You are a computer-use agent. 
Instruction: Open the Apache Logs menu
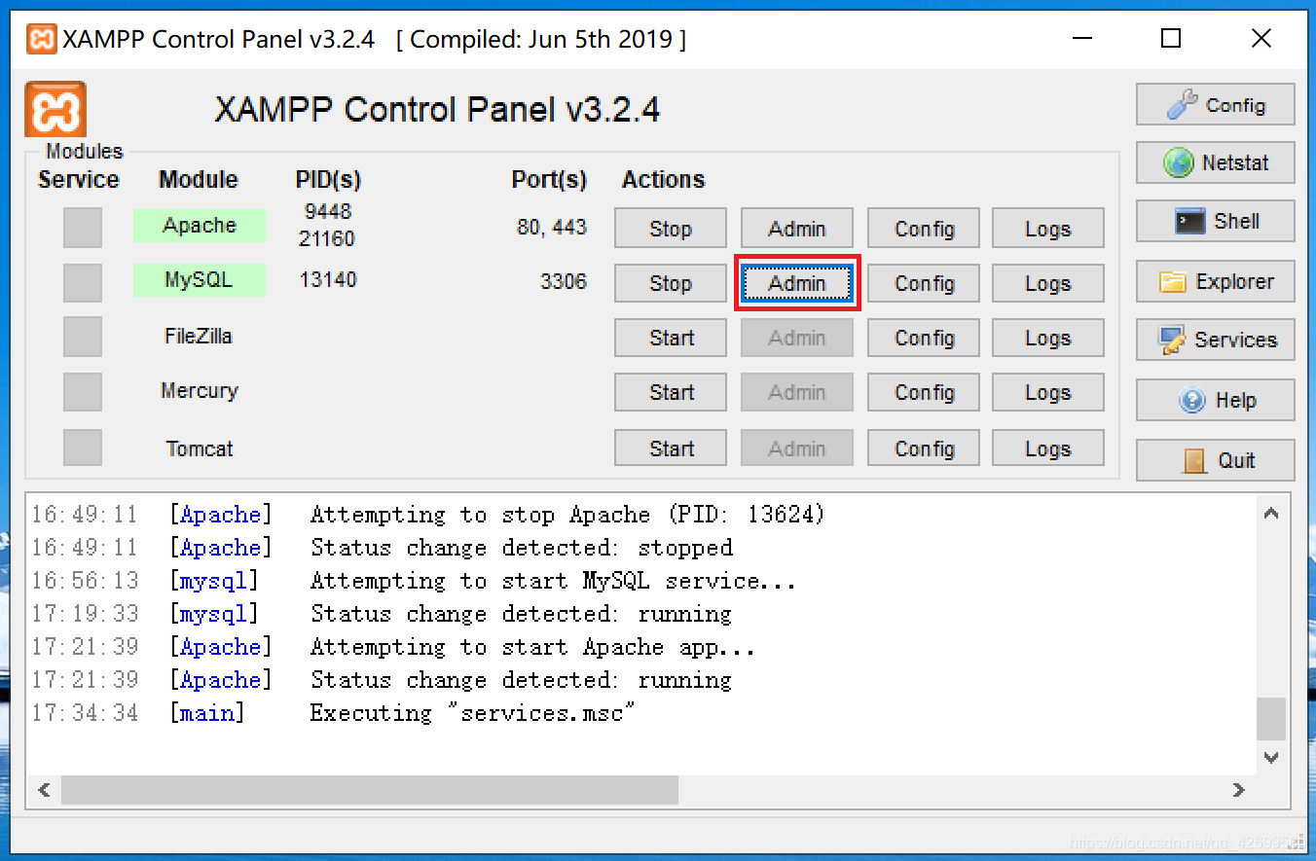click(x=1048, y=229)
